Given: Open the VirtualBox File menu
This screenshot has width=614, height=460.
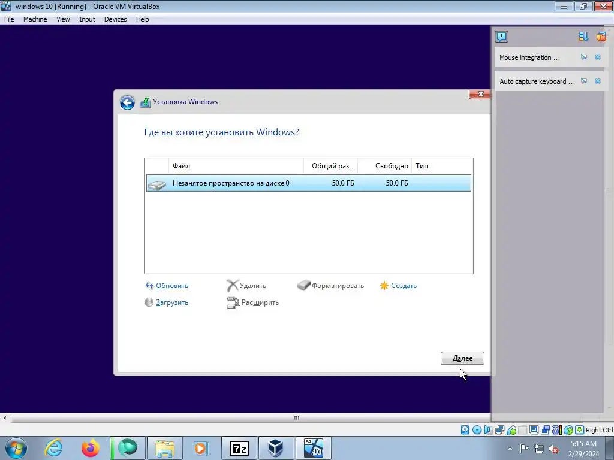Looking at the screenshot, I should [9, 19].
